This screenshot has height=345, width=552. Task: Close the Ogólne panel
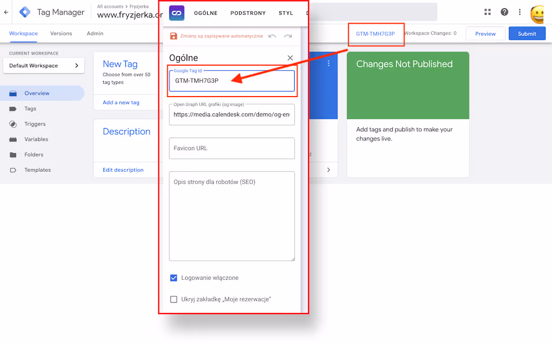coord(290,58)
